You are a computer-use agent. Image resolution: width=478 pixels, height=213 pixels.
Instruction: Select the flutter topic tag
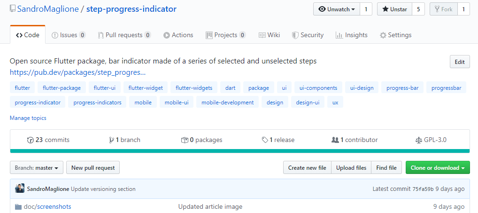tap(22, 88)
